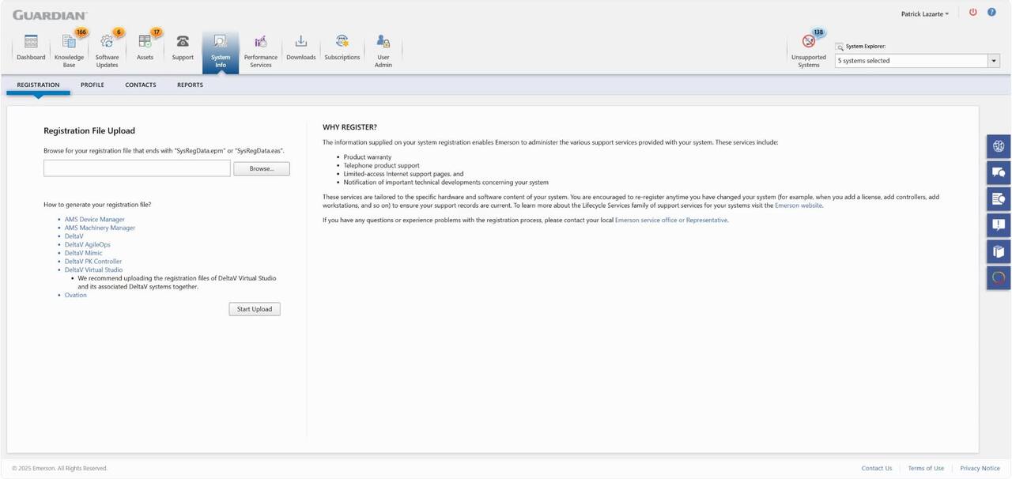This screenshot has height=479, width=1012.
Task: Switch to the Profile tab
Action: pos(93,85)
